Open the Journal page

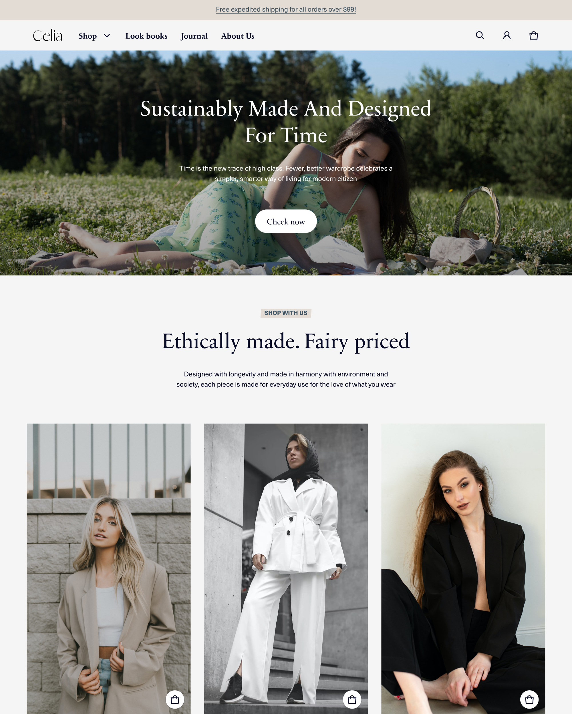pos(194,36)
